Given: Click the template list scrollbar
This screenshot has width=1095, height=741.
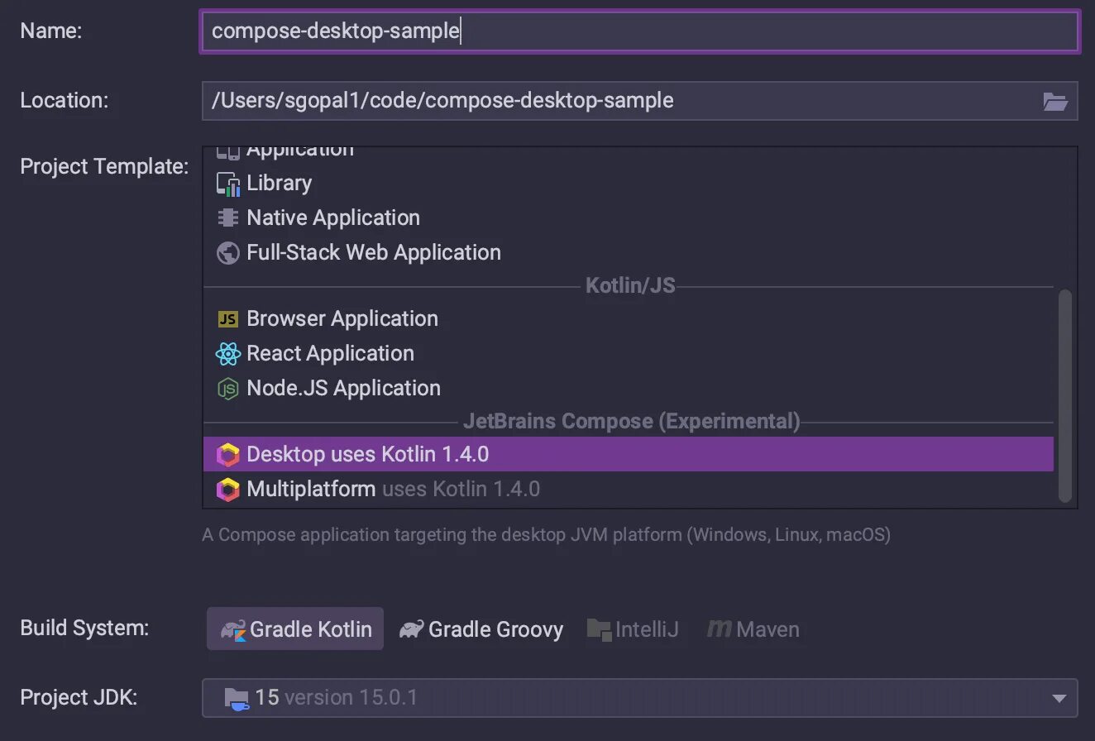Looking at the screenshot, I should point(1065,395).
